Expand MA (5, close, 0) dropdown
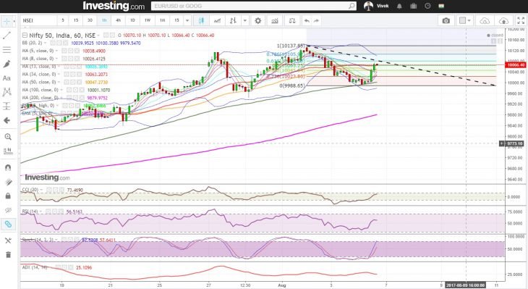Image resolution: width=528 pixels, height=289 pixels. [56, 51]
